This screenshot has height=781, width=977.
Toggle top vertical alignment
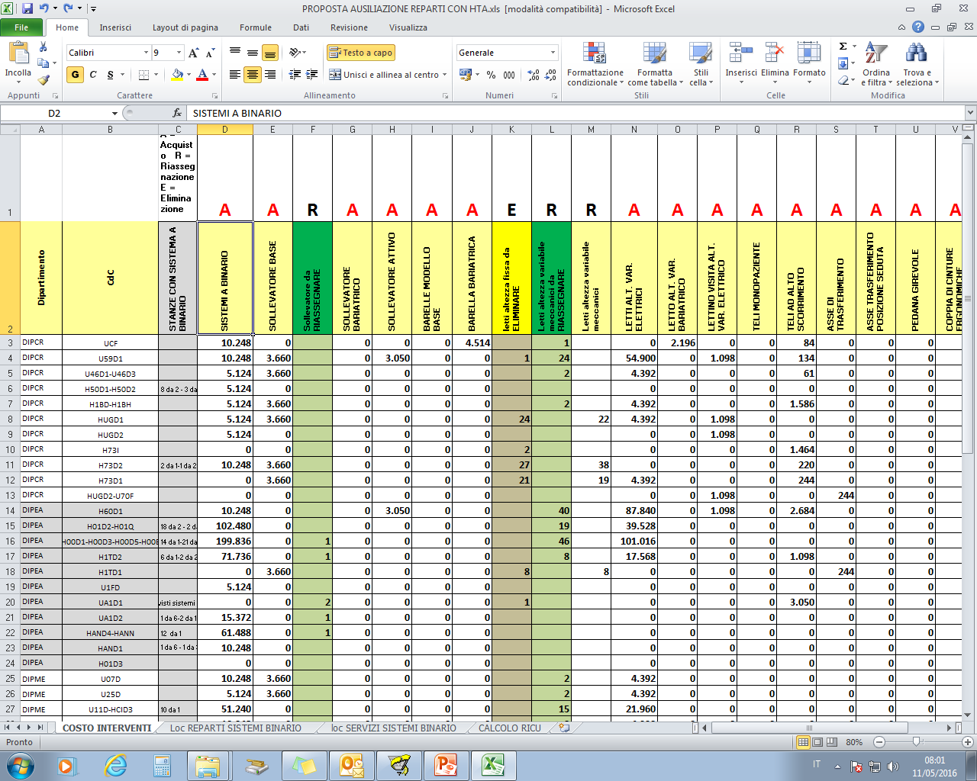coord(235,53)
